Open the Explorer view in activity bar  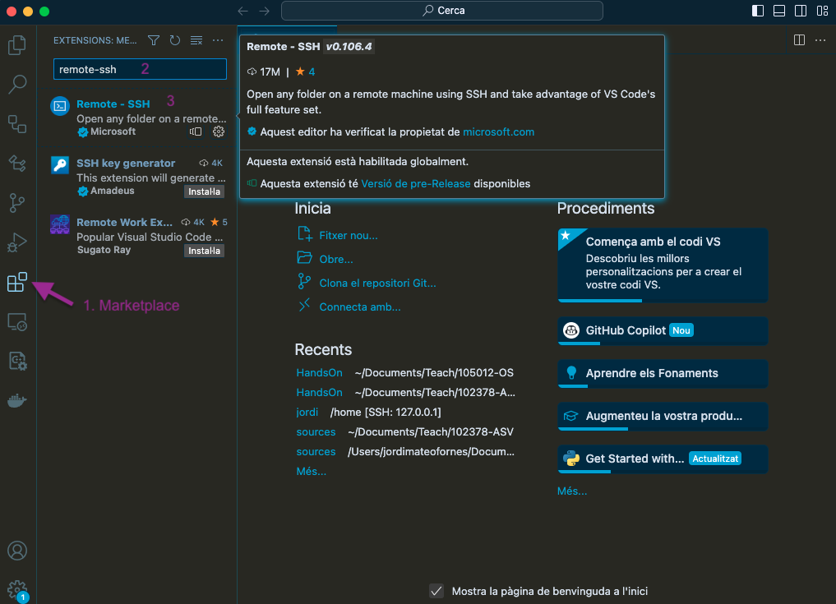pos(17,44)
